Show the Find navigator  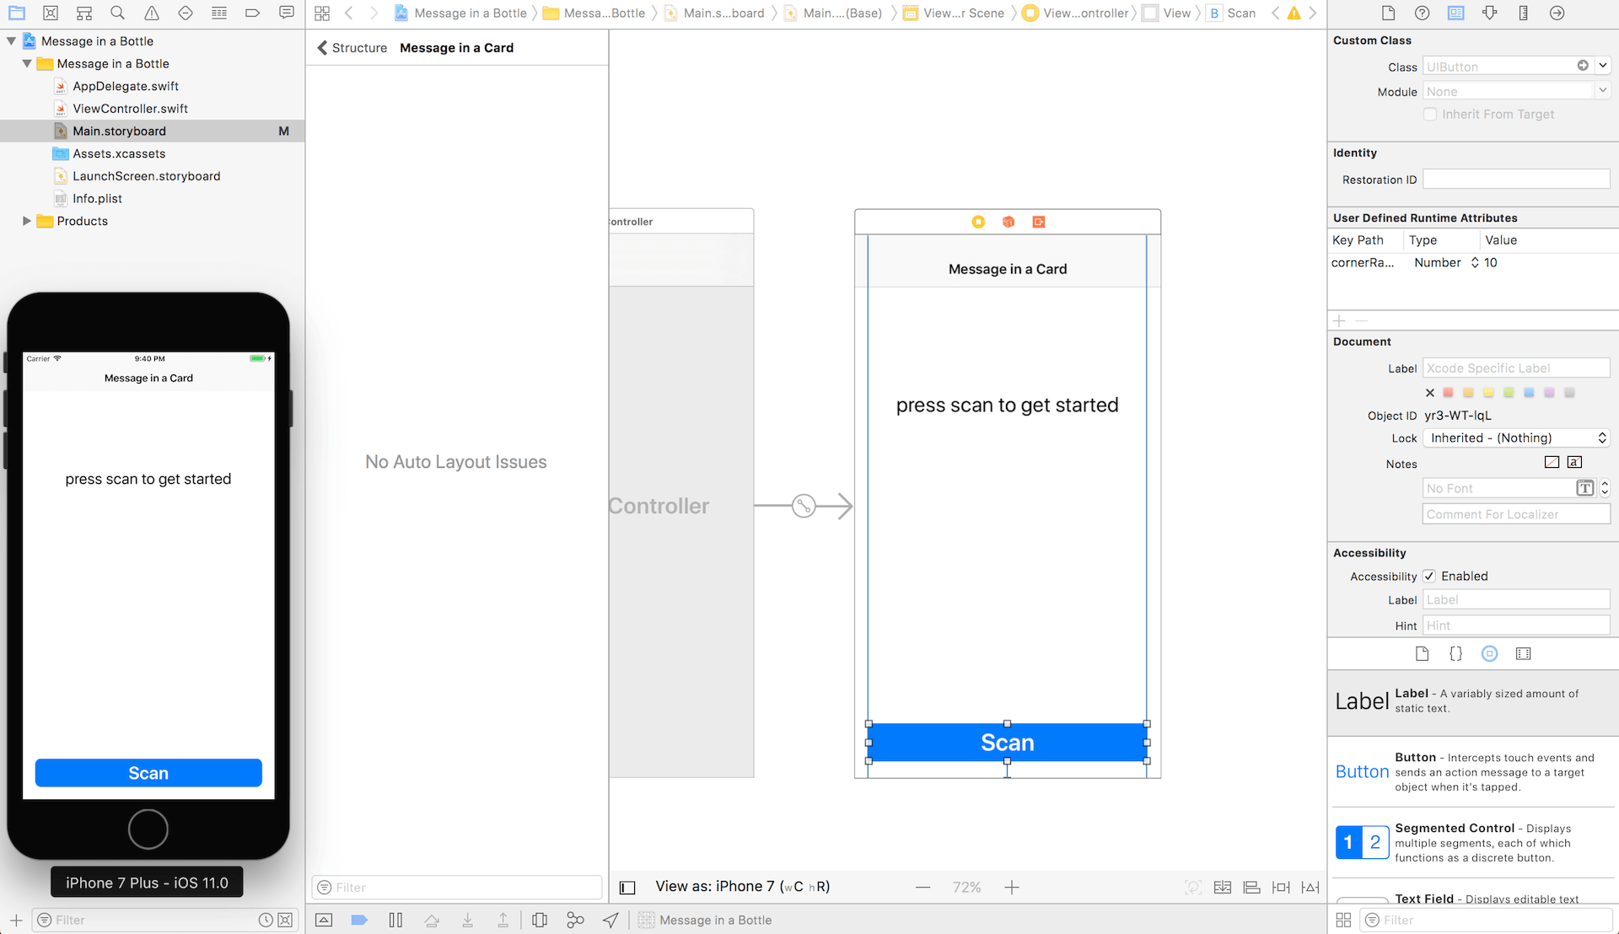(117, 13)
